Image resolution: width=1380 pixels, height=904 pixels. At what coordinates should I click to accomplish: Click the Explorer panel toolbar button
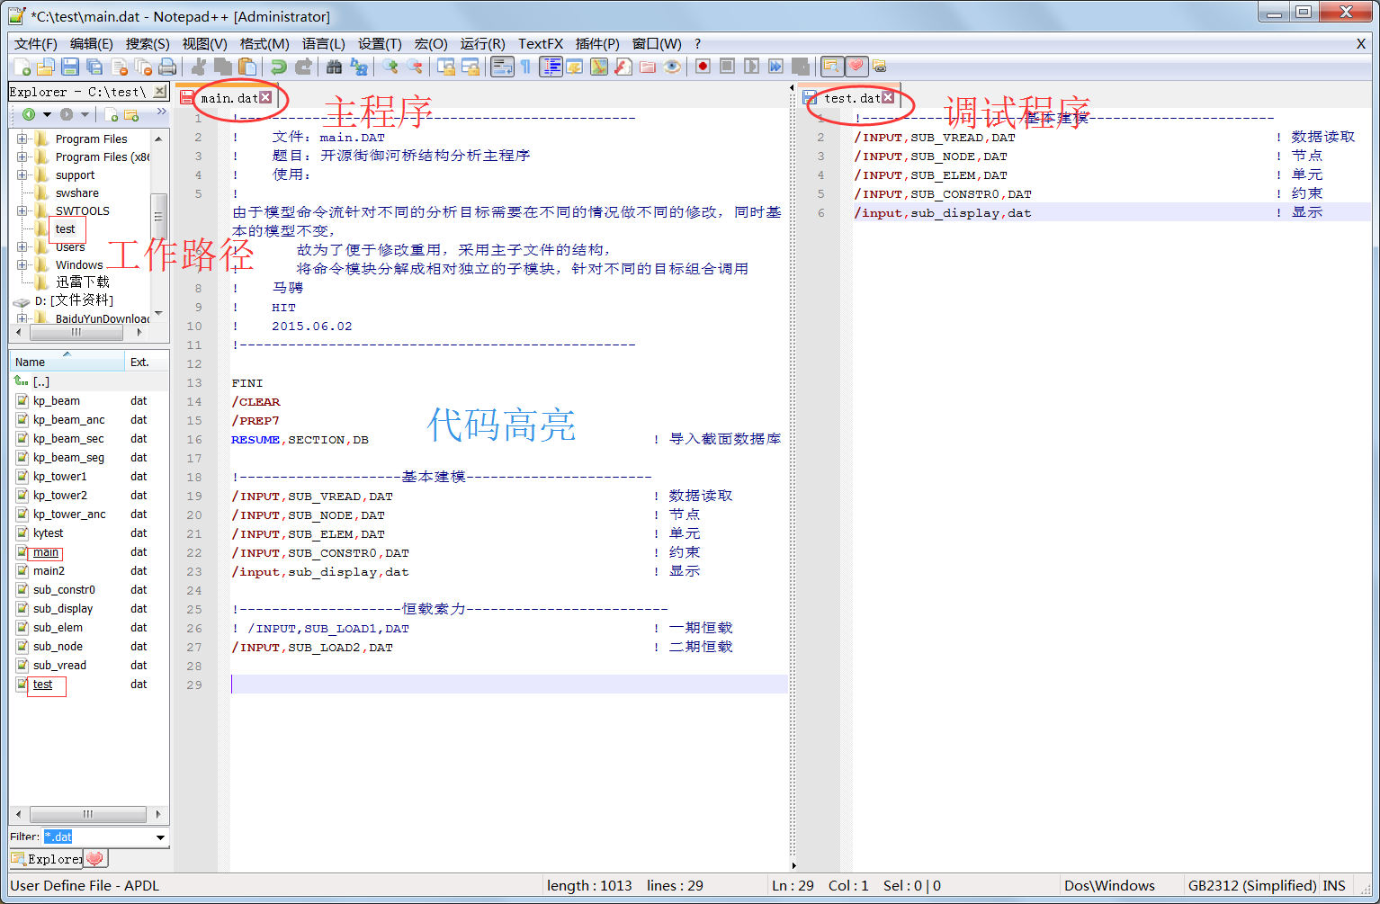pos(831,67)
